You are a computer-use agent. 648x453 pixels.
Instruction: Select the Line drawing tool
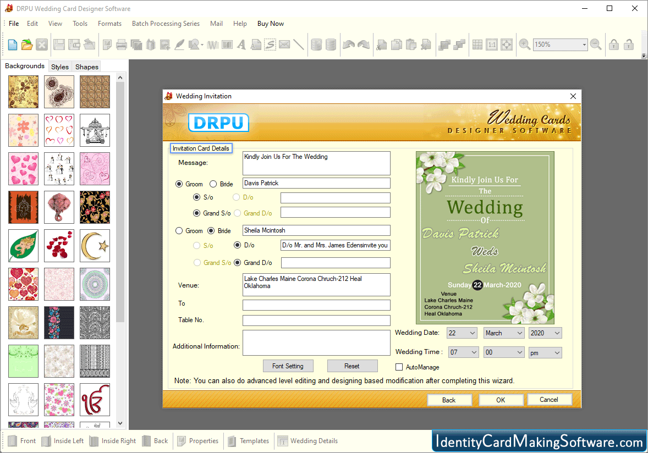pos(298,45)
